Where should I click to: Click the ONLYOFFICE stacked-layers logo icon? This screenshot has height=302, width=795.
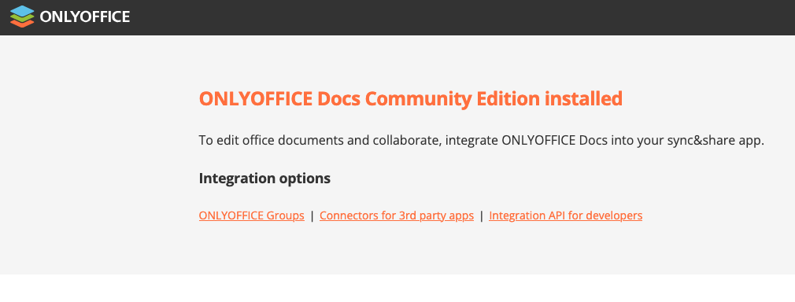coord(22,17)
